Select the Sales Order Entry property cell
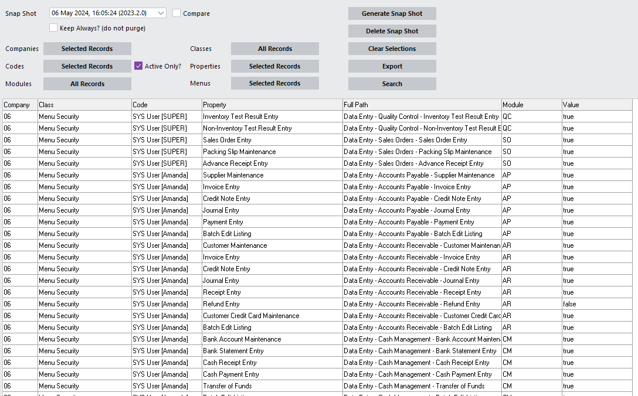Screen dimensions: 638x396 point(272,140)
